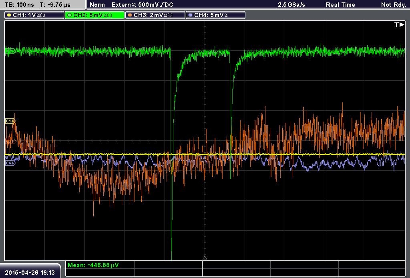Select the CH3: 2mV channel tab

click(155, 15)
